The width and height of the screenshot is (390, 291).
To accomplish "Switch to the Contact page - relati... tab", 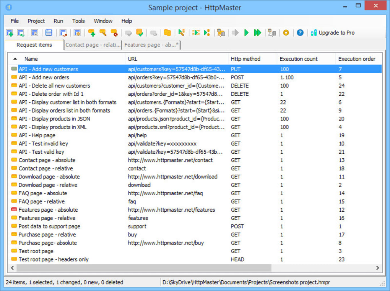I will (93, 45).
